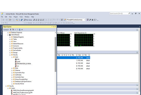The image size is (141, 95).
Task: Click the Open File toolbar icon
Action: pyautogui.click(x=17, y=20)
